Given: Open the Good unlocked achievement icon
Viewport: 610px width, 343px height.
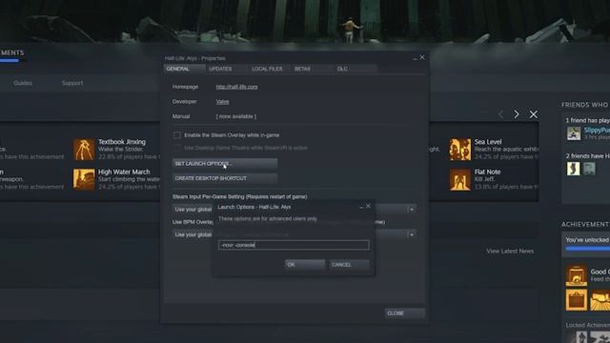Looking at the screenshot, I should point(576,275).
